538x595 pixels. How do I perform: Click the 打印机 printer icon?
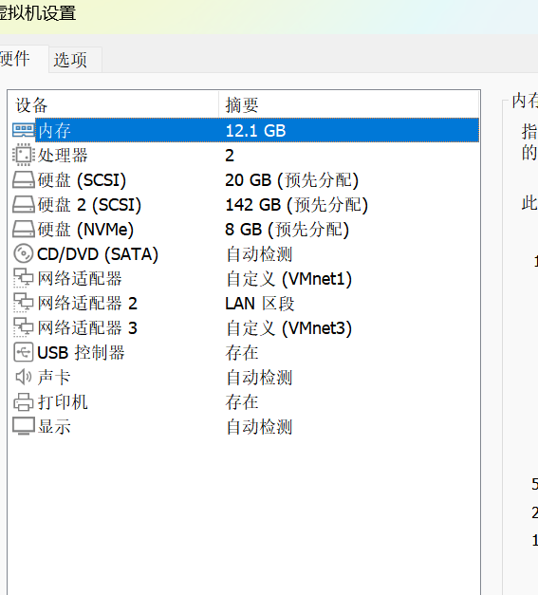[x=24, y=401]
